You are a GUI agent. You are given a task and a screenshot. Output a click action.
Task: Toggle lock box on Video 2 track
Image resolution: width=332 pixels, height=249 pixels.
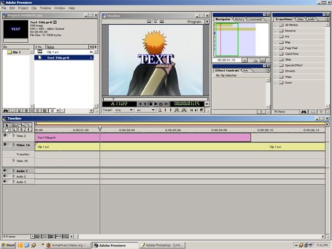click(9, 136)
